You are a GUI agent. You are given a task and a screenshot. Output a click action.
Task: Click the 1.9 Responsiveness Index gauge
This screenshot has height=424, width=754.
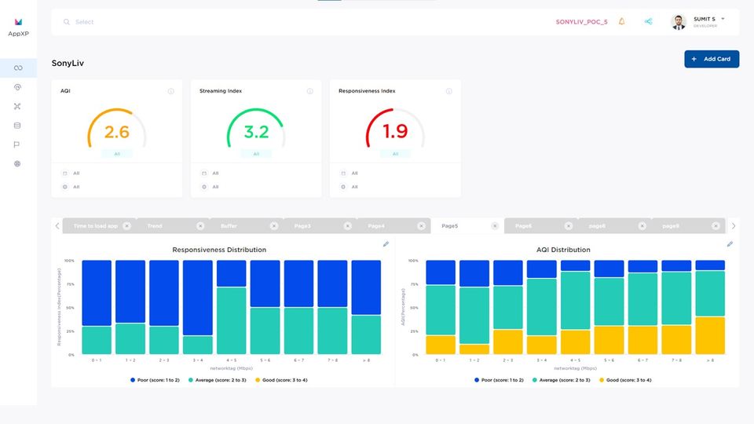point(395,129)
